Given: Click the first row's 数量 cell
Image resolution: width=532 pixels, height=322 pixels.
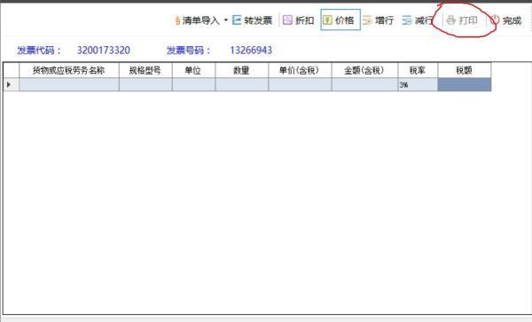Looking at the screenshot, I should [242, 85].
